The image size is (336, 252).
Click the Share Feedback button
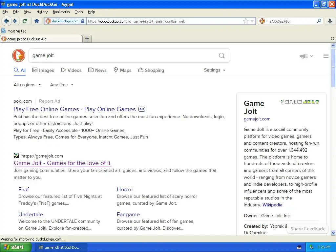(307, 229)
